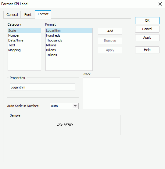Screen dimensions: 165x169
Task: Choose Billions format
Action: click(69, 50)
